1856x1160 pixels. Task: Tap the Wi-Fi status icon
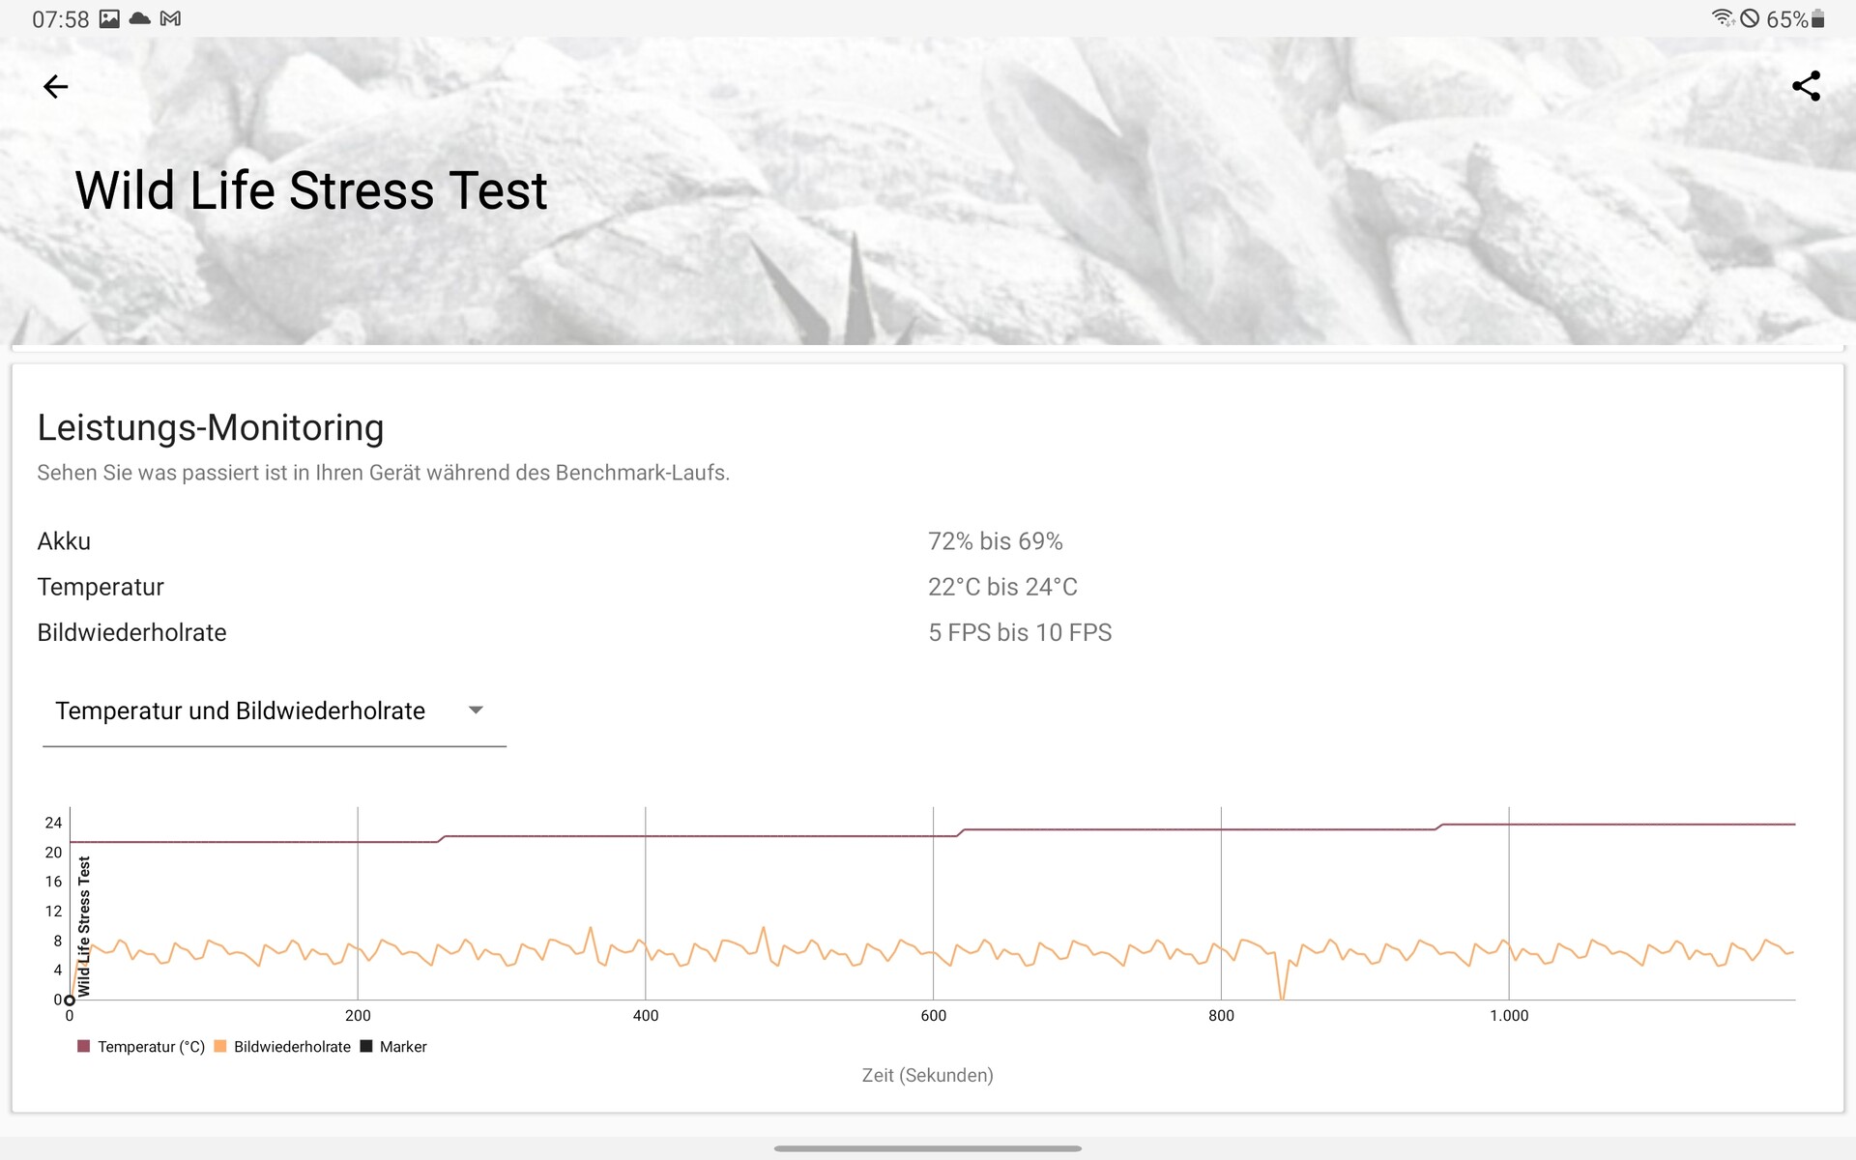tap(1722, 18)
